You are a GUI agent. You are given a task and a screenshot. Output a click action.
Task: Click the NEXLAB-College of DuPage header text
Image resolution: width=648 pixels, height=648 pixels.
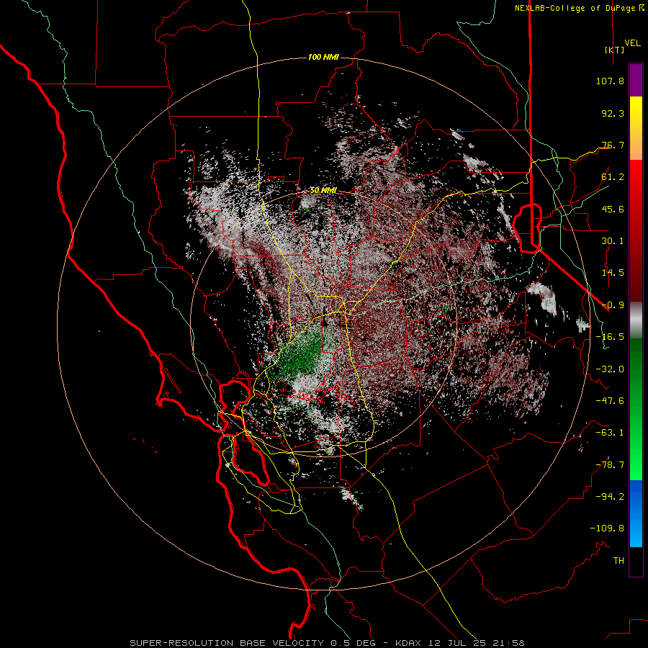[575, 8]
